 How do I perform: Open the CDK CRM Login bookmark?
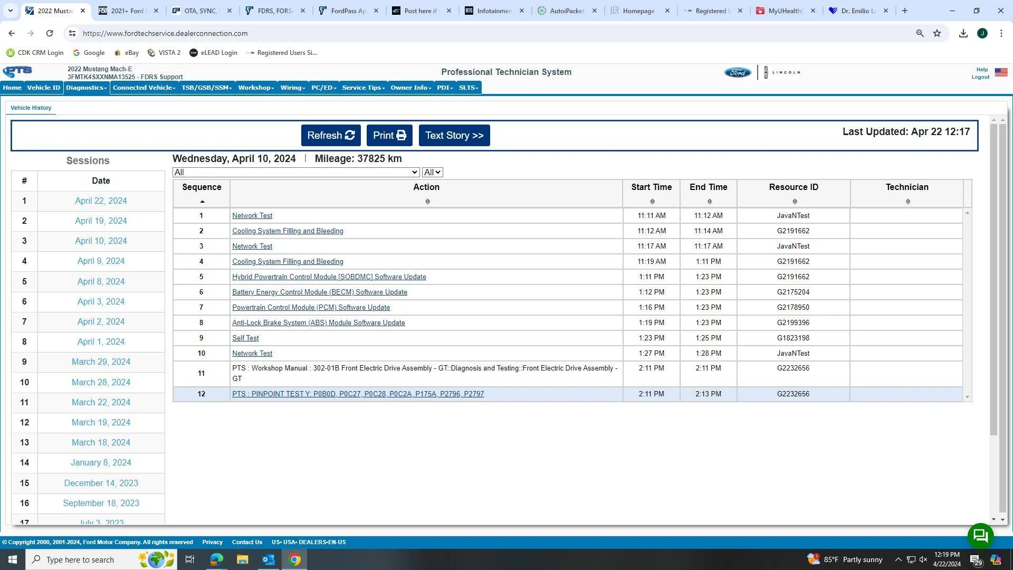(35, 53)
